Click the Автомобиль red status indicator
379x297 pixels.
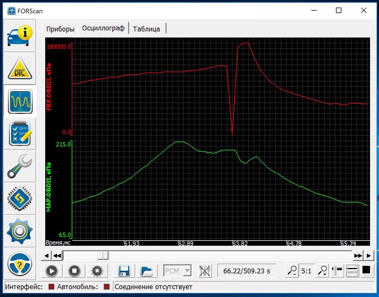click(107, 286)
